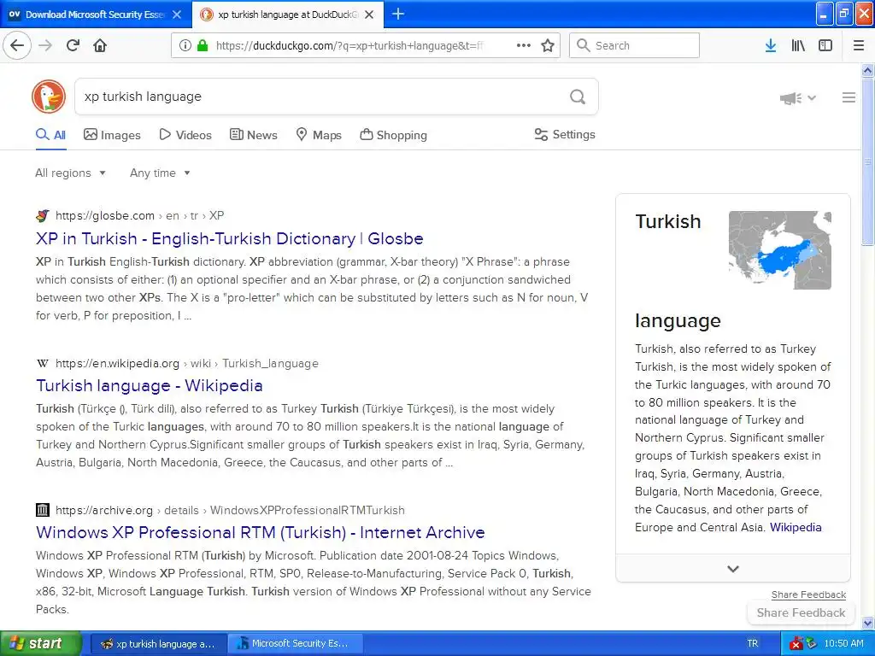Screen dimensions: 875x656
Task: Switch to News results
Action: pos(254,135)
